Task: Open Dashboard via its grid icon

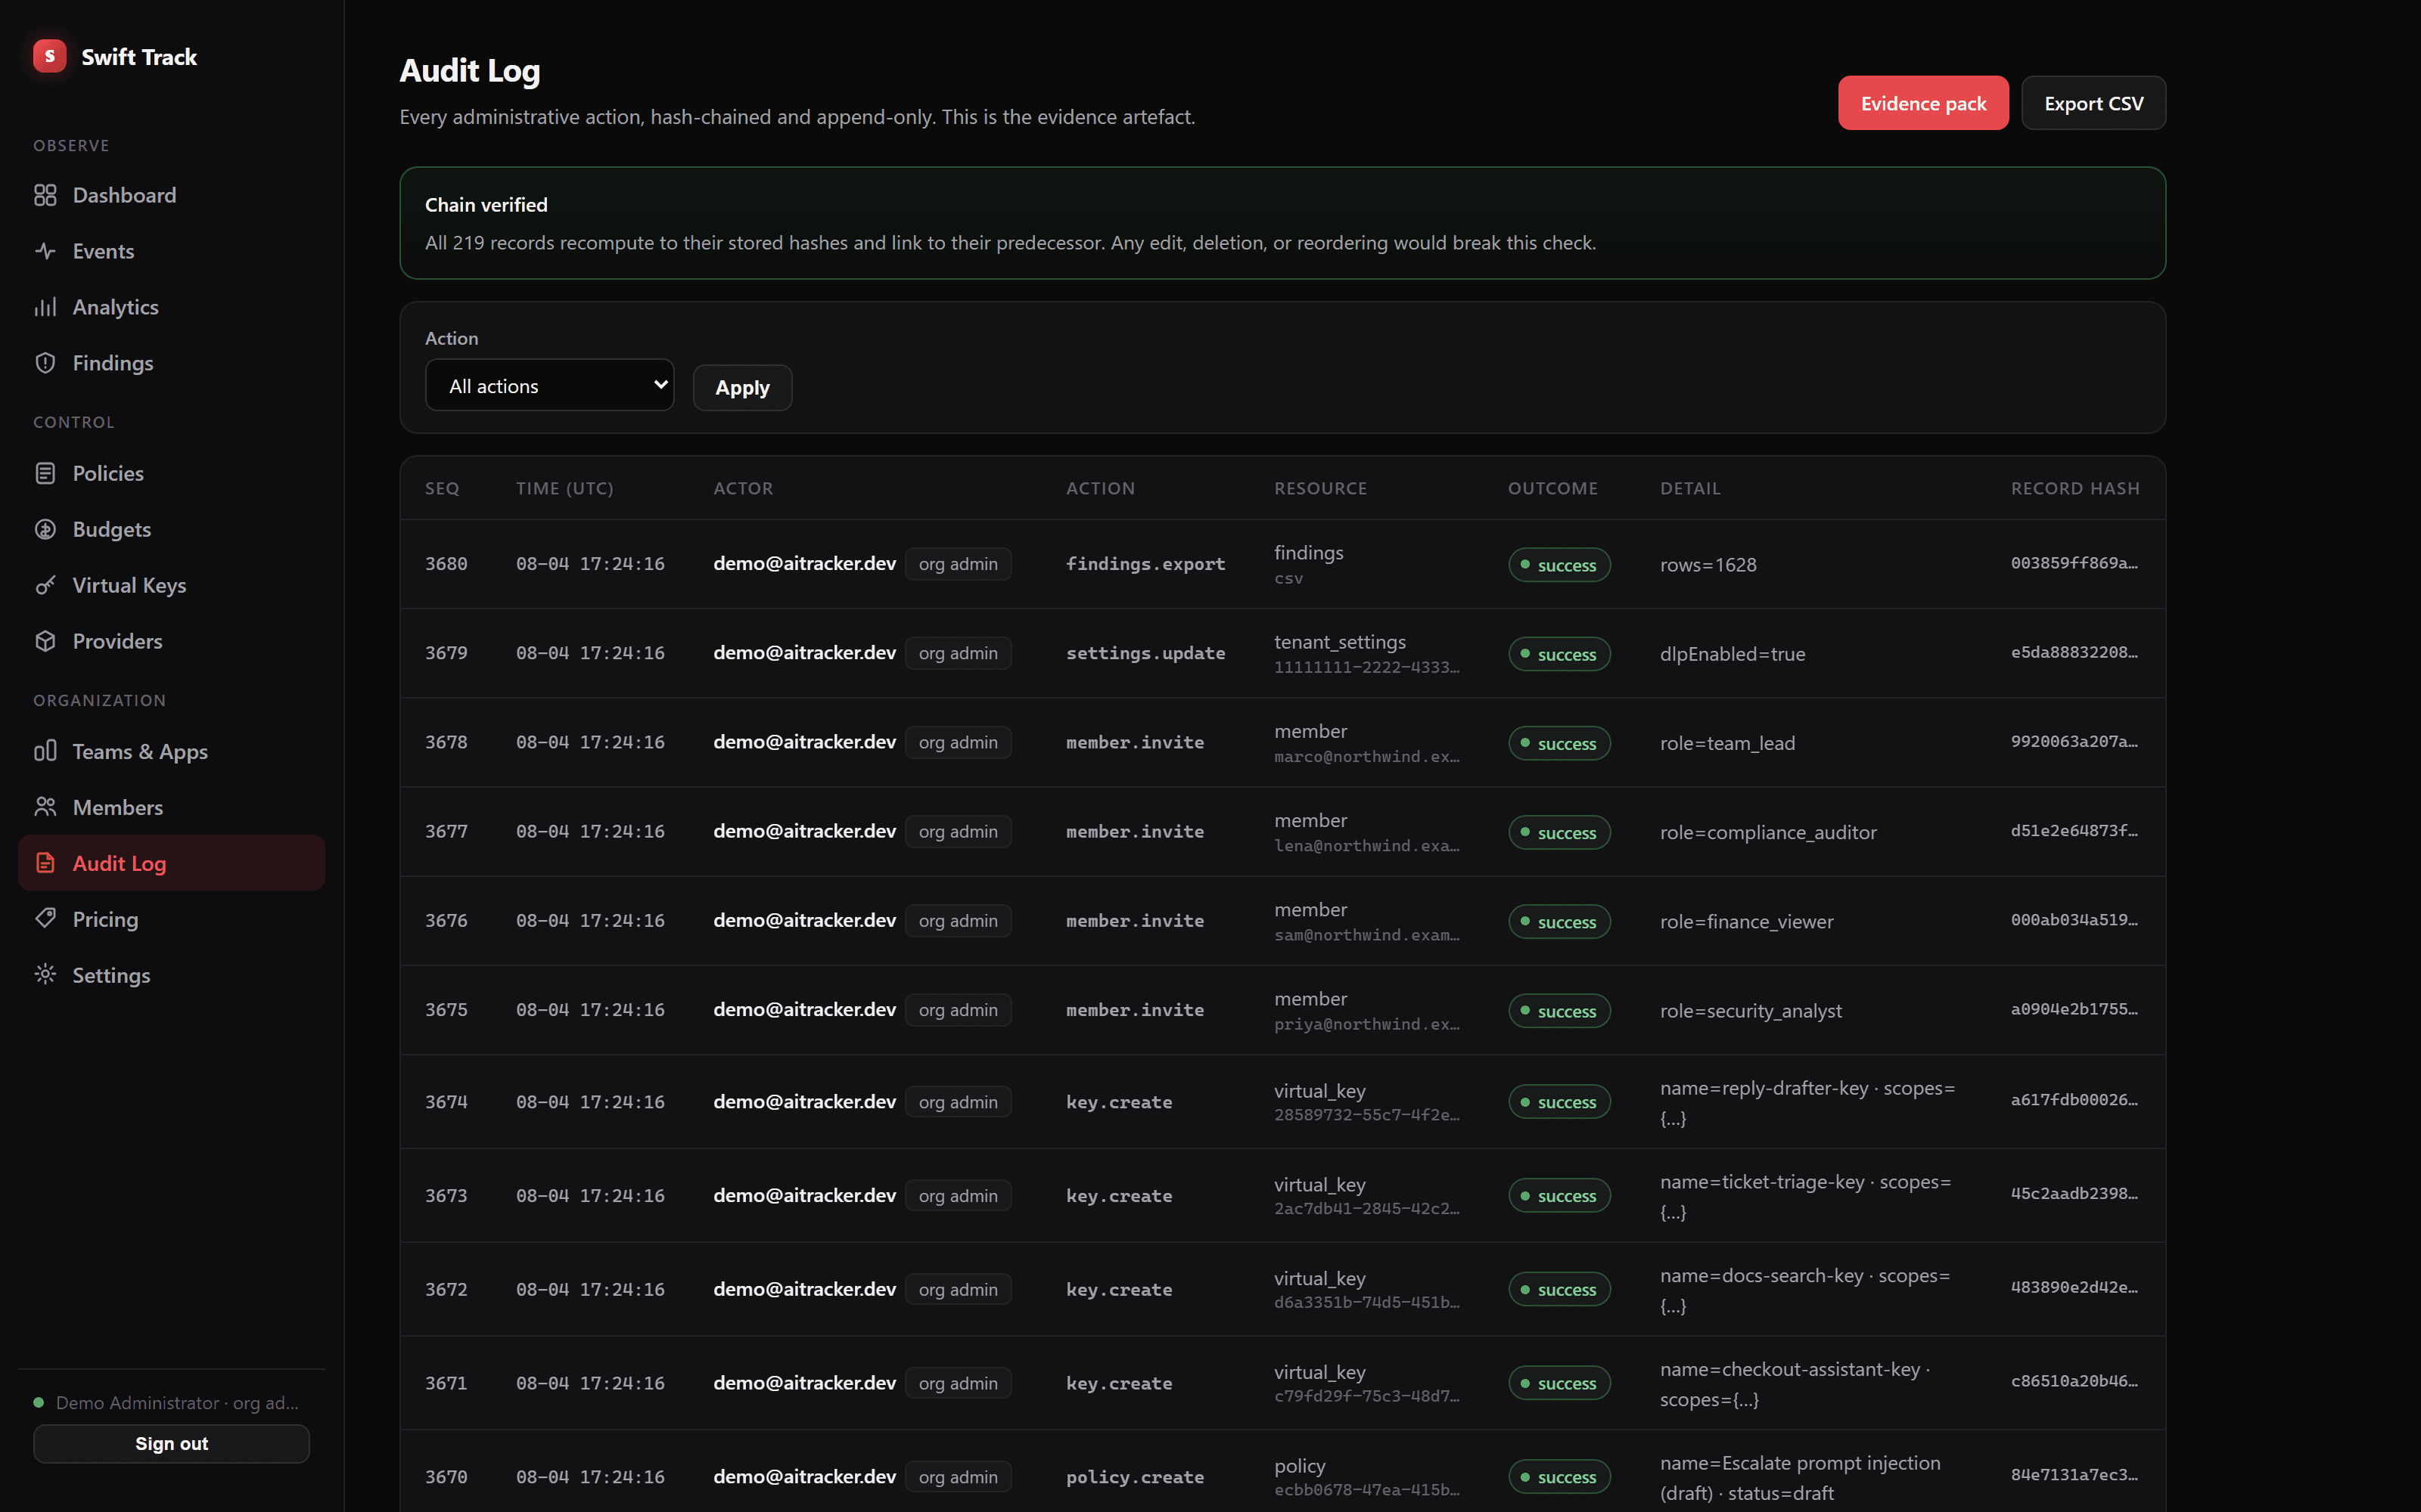Action: [45, 195]
